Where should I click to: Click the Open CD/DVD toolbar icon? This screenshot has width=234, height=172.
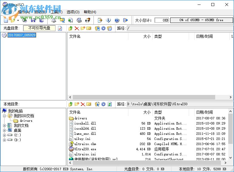[25, 20]
